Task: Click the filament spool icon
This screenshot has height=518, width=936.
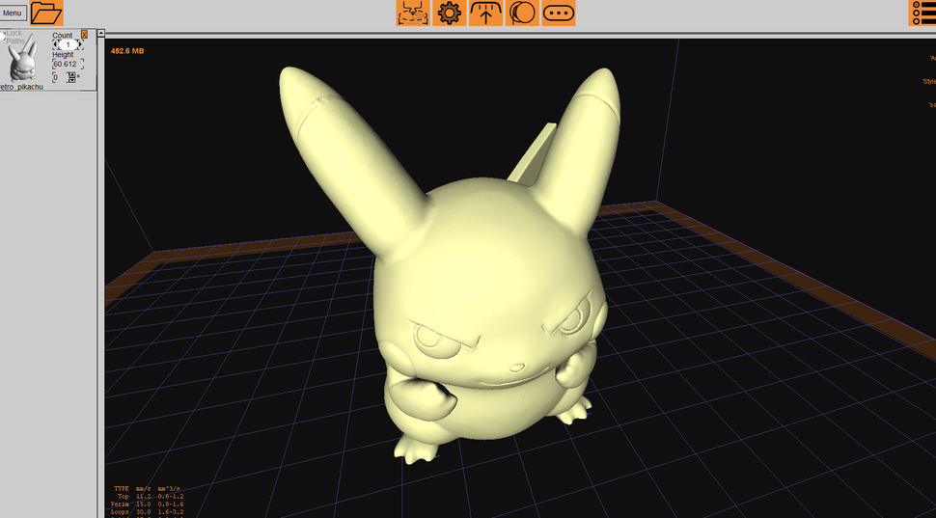Action: (522, 13)
